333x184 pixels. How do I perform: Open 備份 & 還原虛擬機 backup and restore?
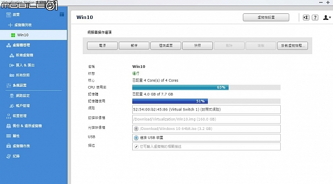click(x=24, y=126)
